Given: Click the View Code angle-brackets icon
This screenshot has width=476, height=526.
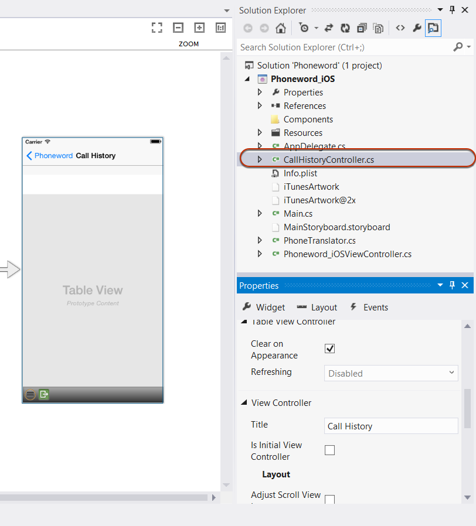Looking at the screenshot, I should (x=400, y=28).
